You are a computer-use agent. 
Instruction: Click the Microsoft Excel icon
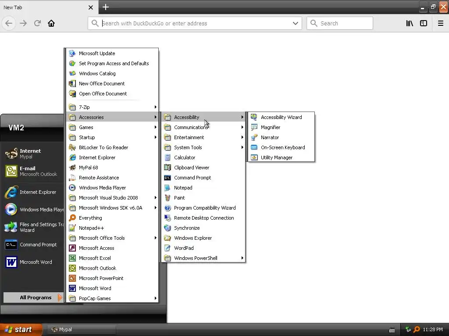[x=72, y=258]
